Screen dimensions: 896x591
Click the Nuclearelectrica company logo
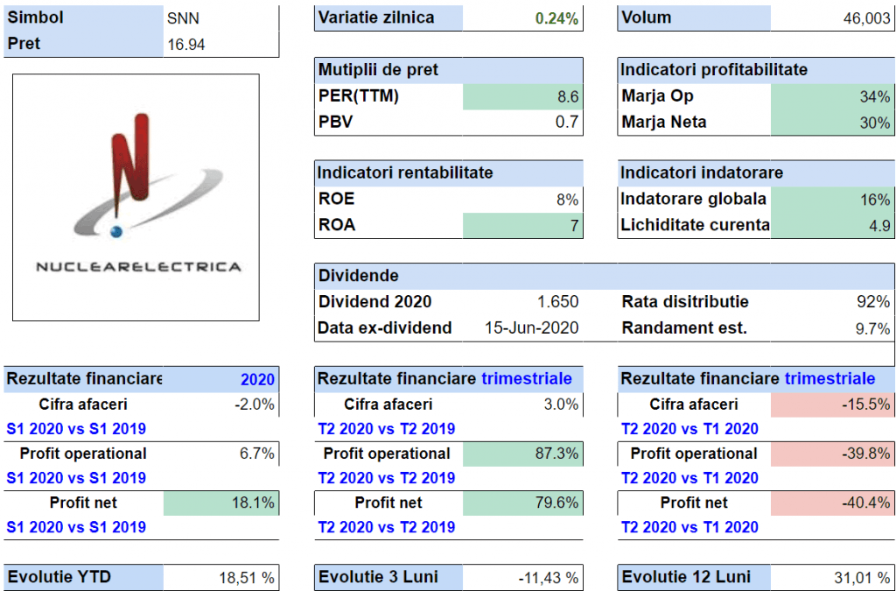click(136, 196)
